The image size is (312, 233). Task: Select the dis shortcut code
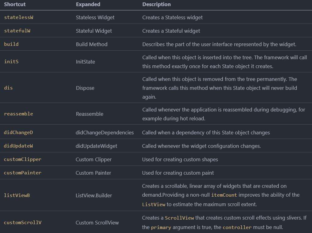tap(8, 88)
